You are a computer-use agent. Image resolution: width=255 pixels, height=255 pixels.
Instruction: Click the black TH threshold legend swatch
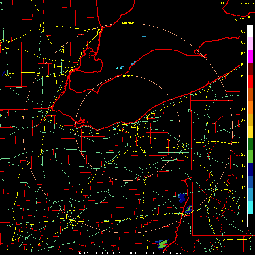click(x=250, y=220)
